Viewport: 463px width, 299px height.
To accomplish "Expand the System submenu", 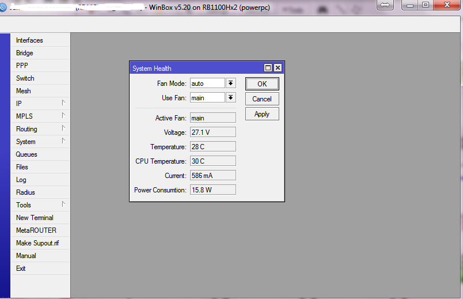I will (40, 142).
